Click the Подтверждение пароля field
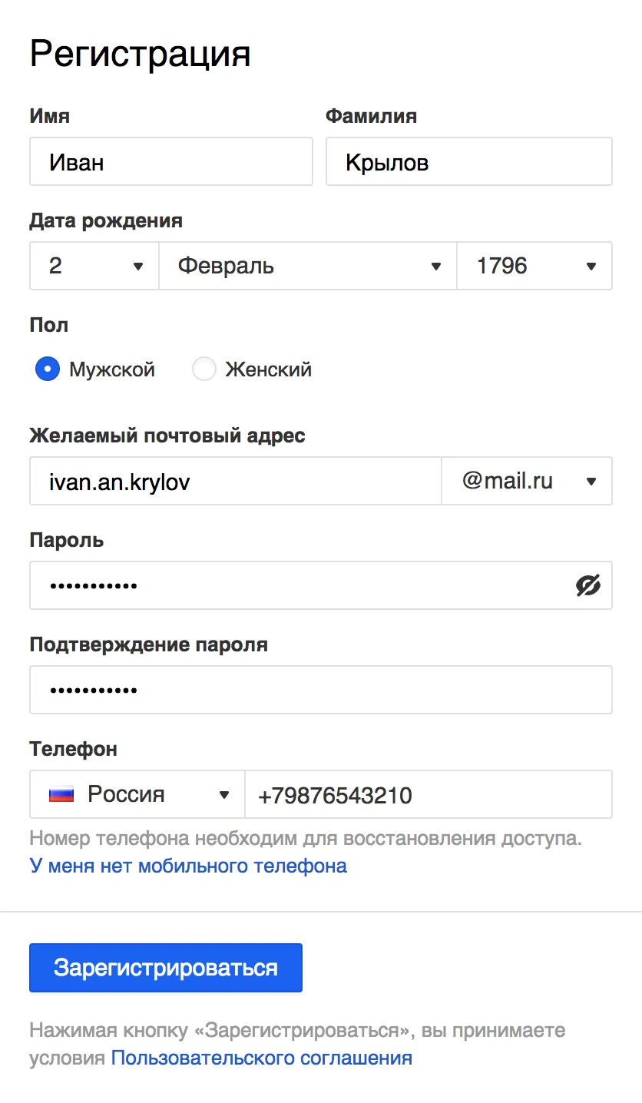The width and height of the screenshot is (642, 1103). pyautogui.click(x=321, y=690)
